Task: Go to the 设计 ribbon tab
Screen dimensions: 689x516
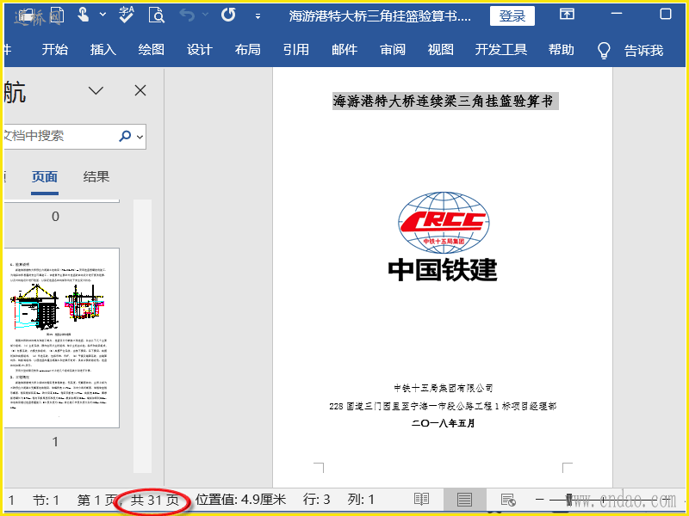Action: (x=200, y=50)
